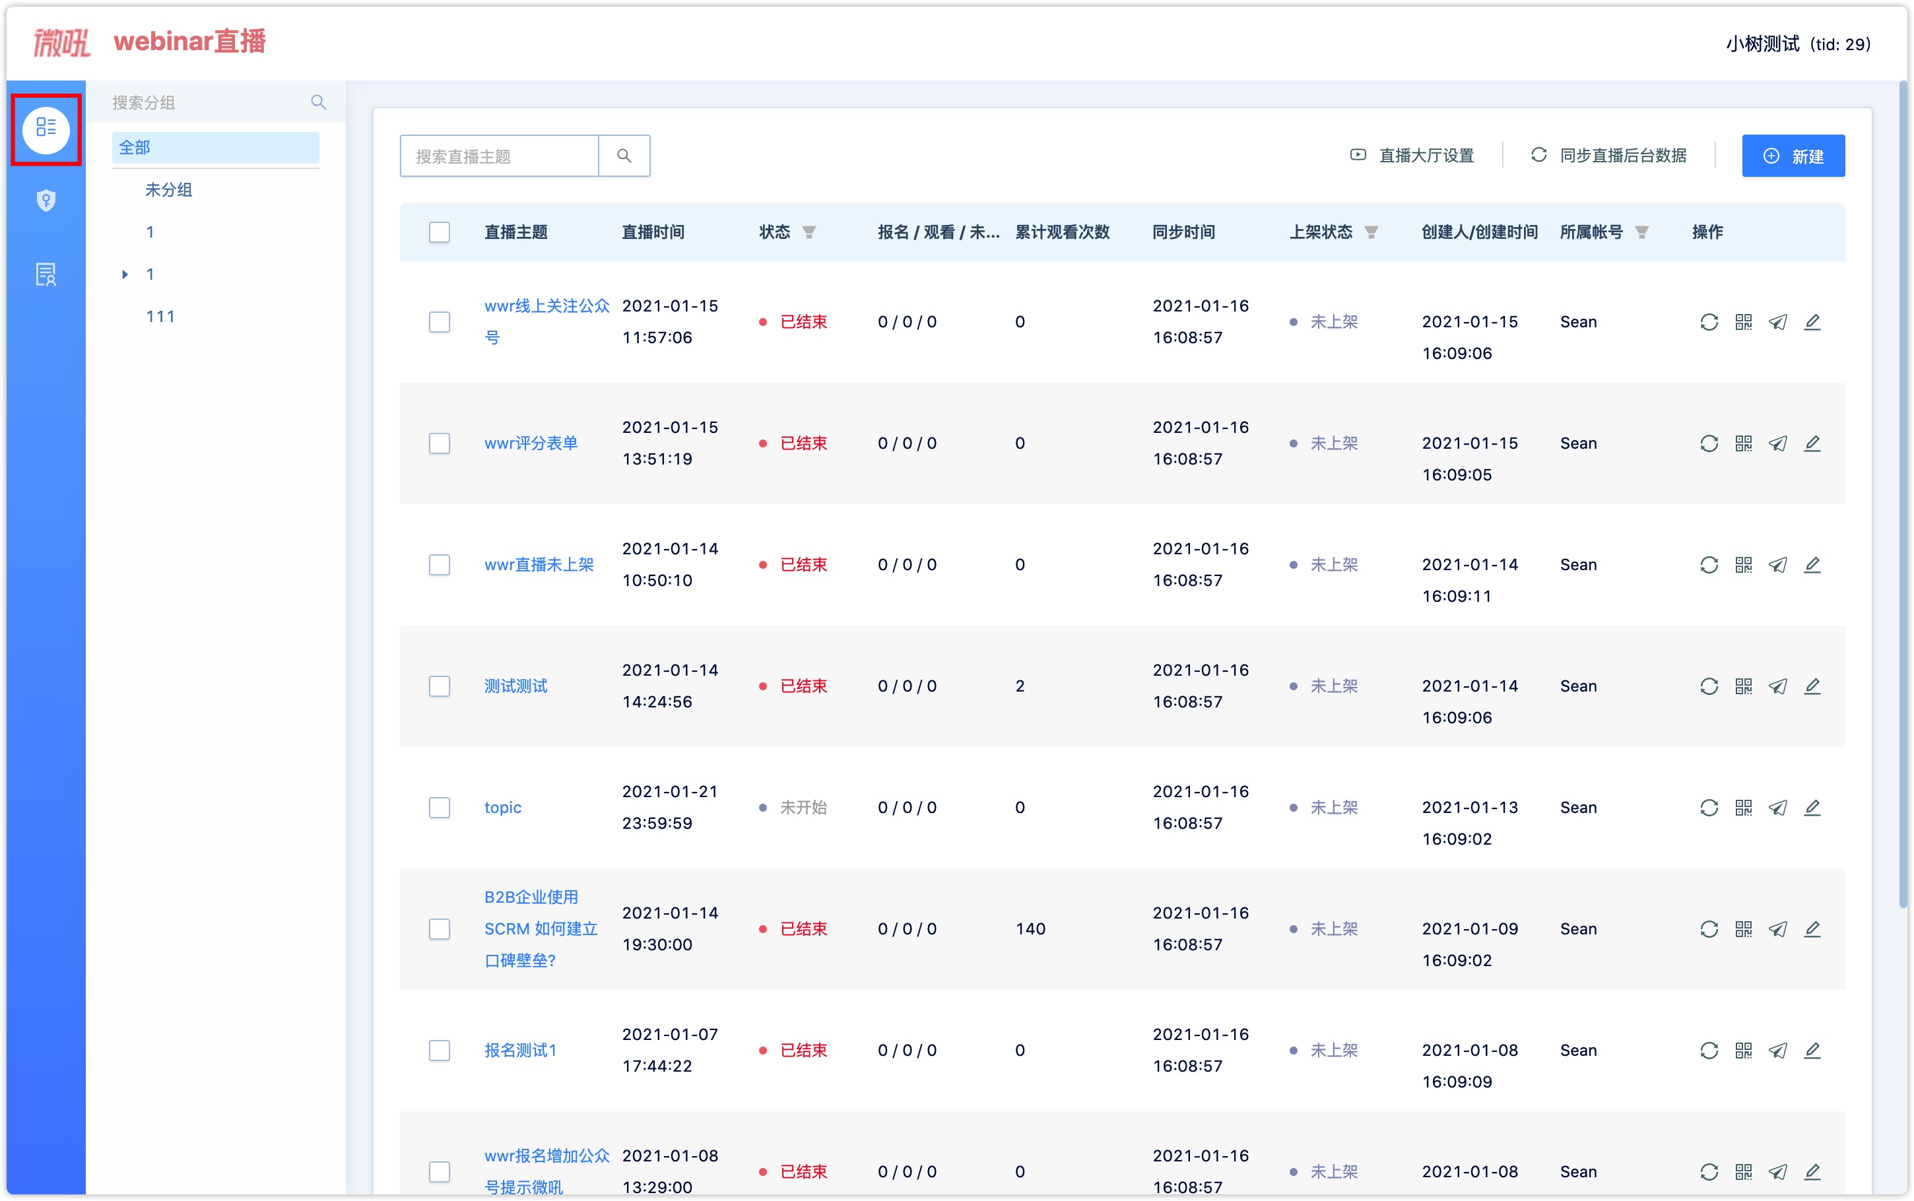This screenshot has height=1201, width=1914.
Task: Check the wwr直播未上架 row checkbox
Action: click(439, 565)
